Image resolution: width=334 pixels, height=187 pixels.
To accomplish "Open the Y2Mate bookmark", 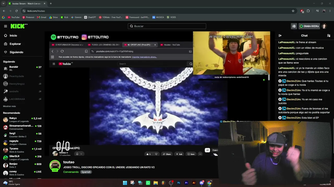I will click(110, 17).
